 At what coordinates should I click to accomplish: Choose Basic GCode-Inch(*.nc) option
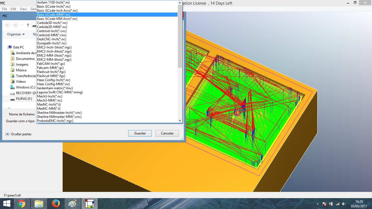107,7
